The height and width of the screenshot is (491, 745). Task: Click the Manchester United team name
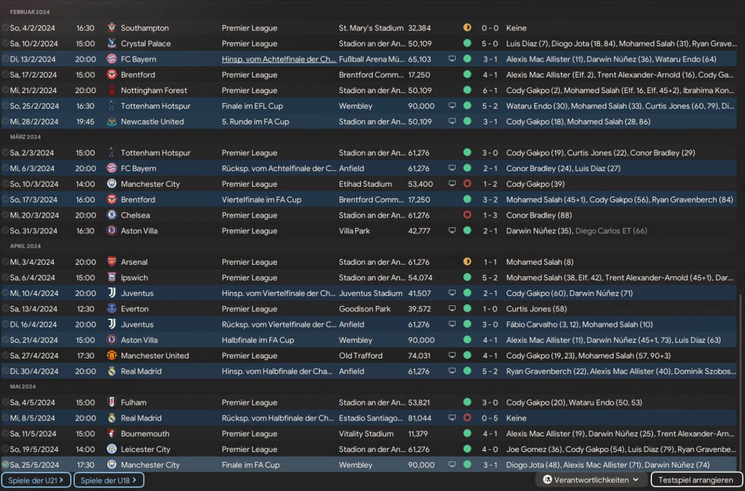155,355
